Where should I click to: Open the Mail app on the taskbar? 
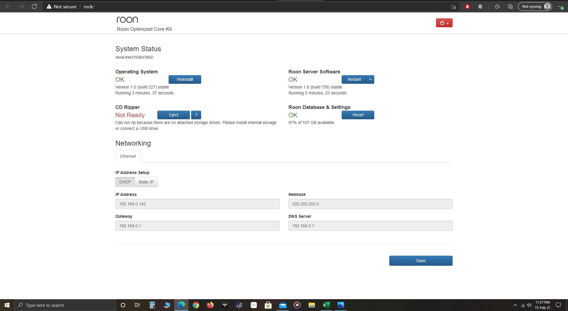(x=283, y=305)
